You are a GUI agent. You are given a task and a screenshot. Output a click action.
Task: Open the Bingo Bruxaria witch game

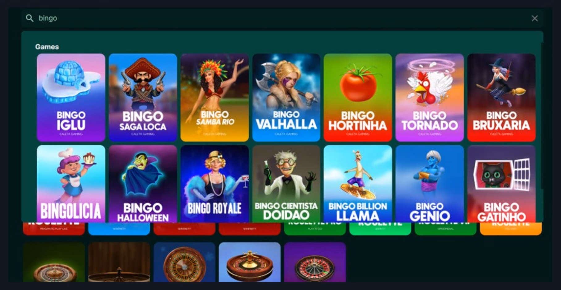point(501,97)
